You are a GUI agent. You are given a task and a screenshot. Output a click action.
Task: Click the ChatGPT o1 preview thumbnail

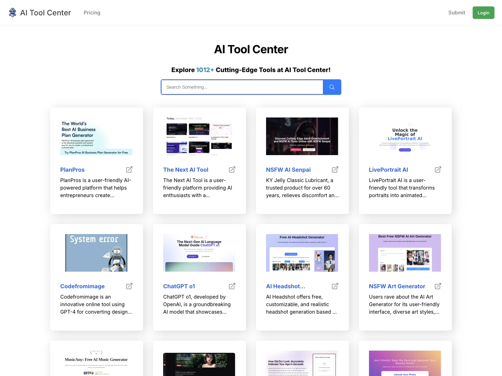click(x=199, y=253)
